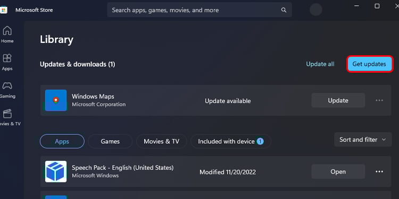
Task: Click the search magnifier icon
Action: [284, 10]
